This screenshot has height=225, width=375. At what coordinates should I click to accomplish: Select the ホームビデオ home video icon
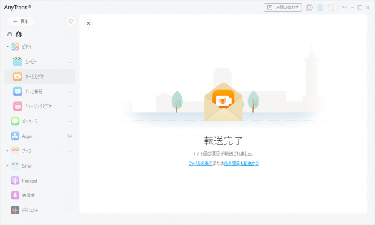(x=17, y=76)
